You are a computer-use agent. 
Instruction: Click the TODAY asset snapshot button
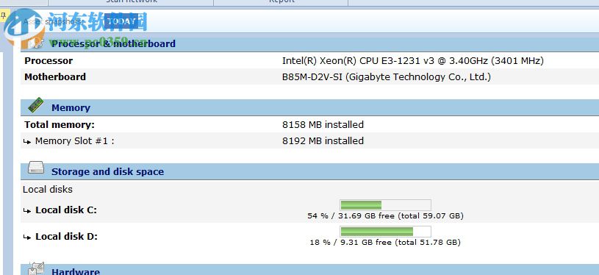tap(121, 21)
